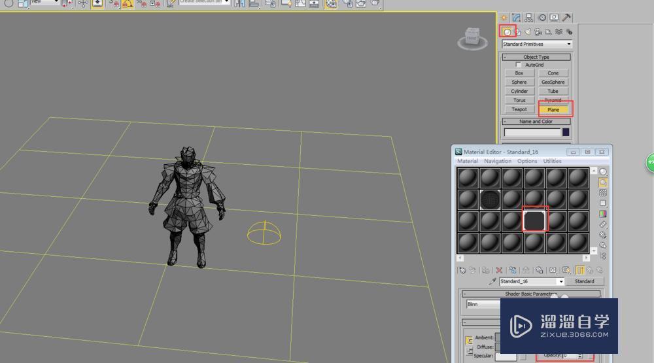This screenshot has height=363, width=654.
Task: Toggle the highlighted Angle Snap icon
Action: pos(128,4)
